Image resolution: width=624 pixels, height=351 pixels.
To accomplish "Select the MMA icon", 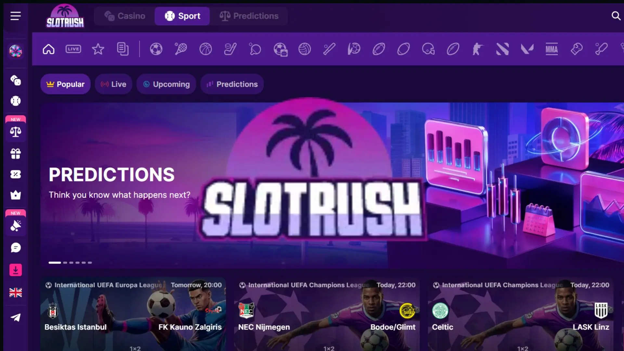I will click(552, 49).
